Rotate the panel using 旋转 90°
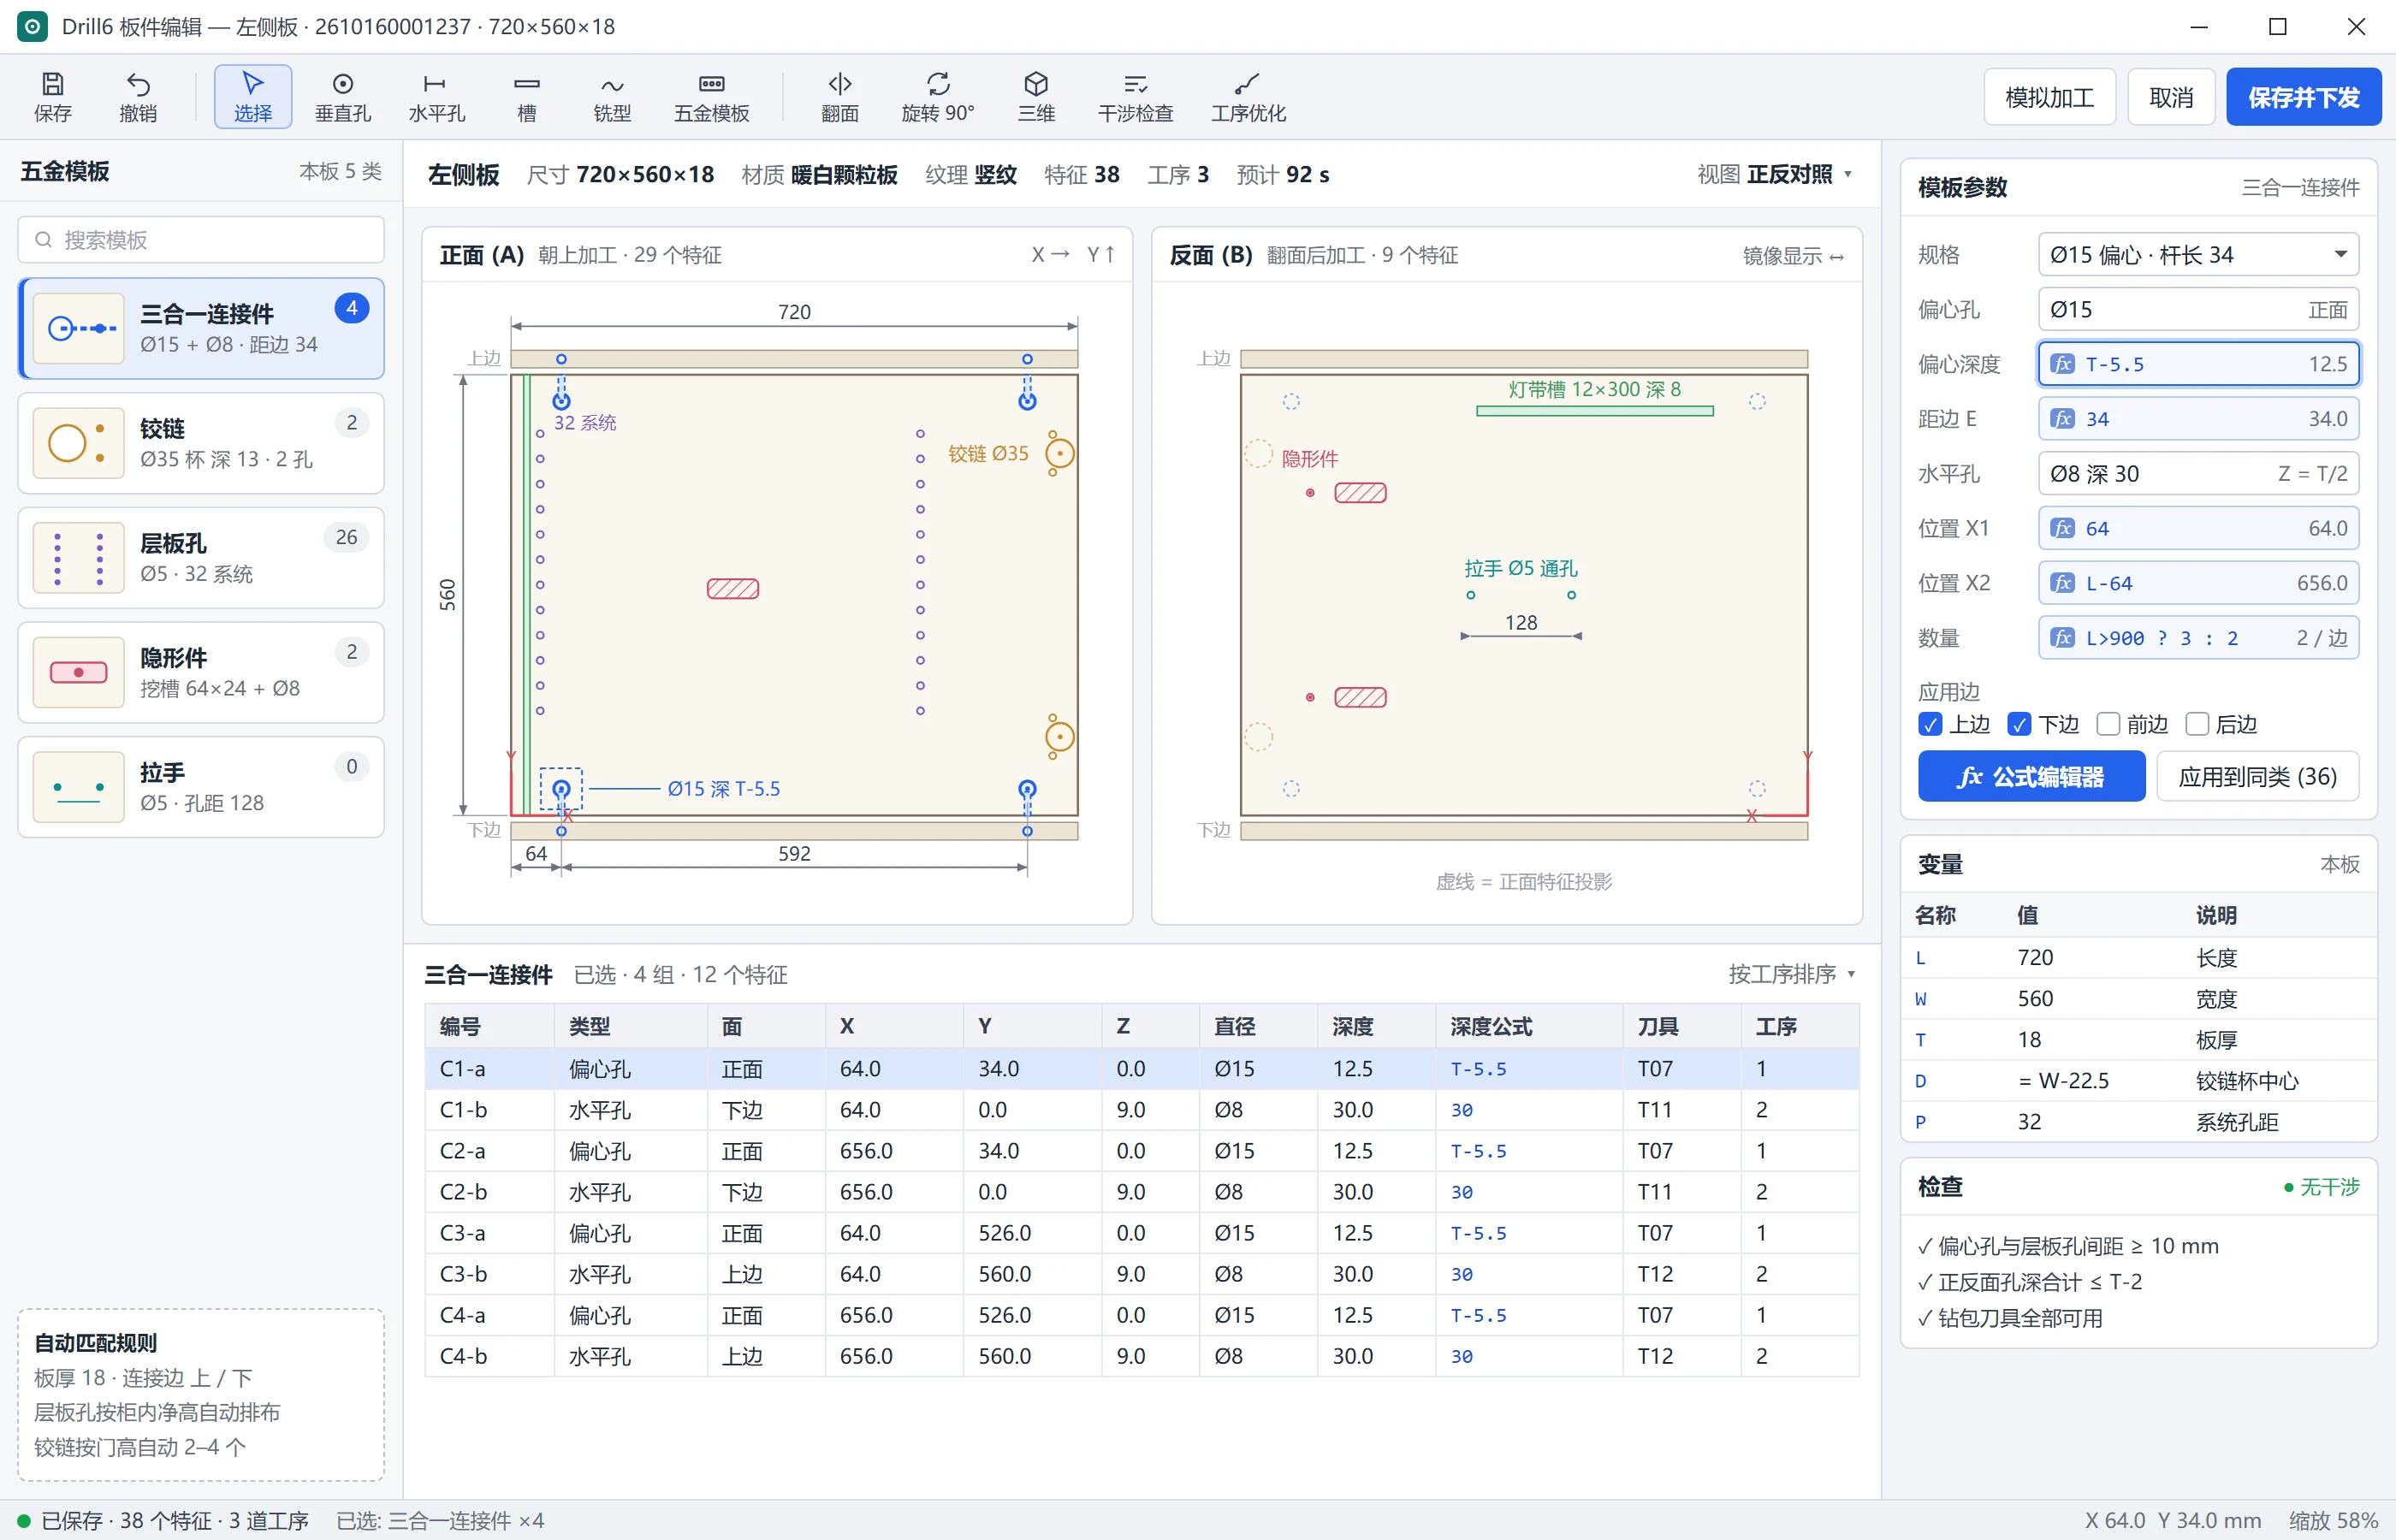This screenshot has width=2396, height=1540. pyautogui.click(x=938, y=97)
